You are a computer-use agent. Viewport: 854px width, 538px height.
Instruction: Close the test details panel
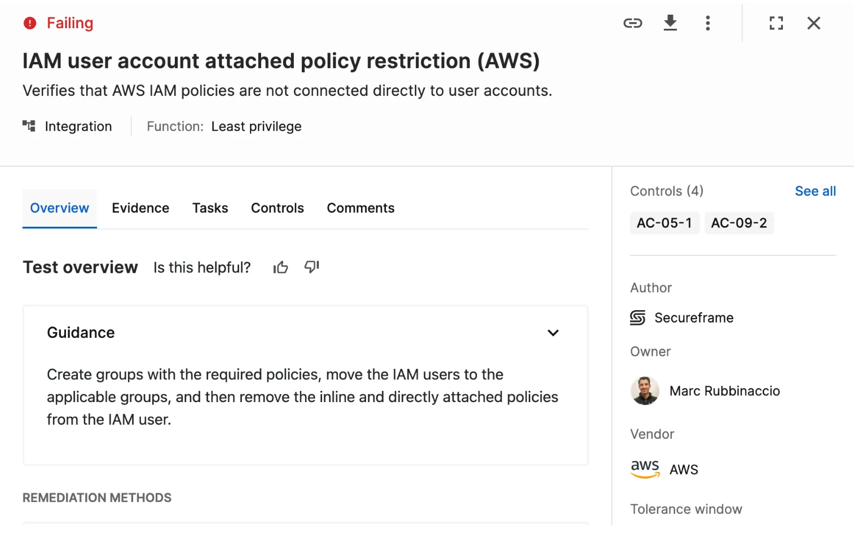point(813,23)
